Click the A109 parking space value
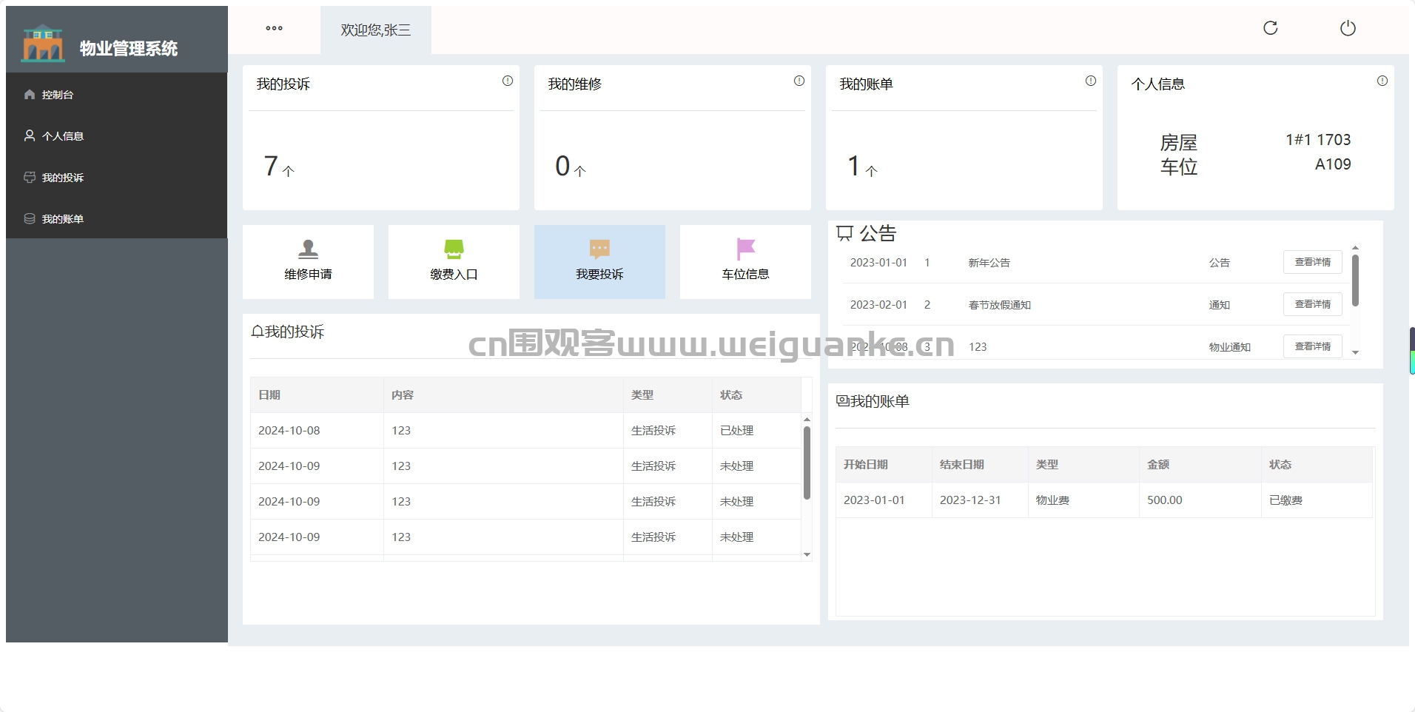Viewport: 1415px width, 712px height. click(x=1333, y=164)
